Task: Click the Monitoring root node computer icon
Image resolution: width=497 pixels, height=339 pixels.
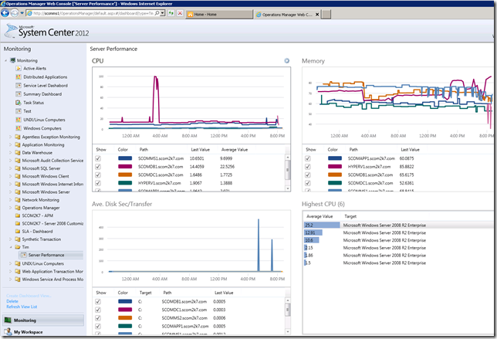Action: 12,60
